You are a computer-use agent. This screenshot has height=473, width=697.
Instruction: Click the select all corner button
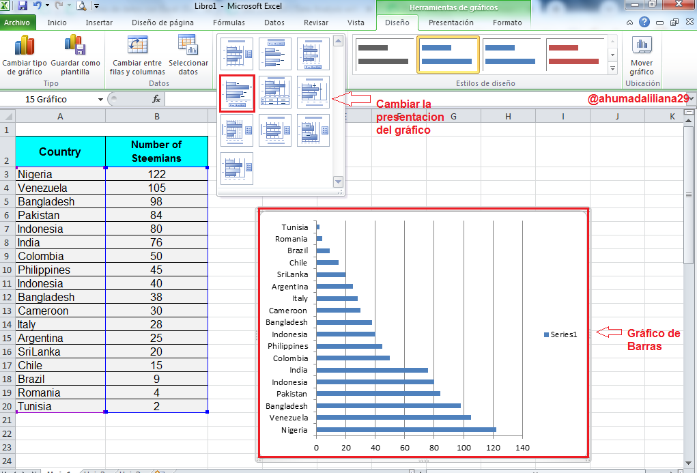click(x=8, y=116)
